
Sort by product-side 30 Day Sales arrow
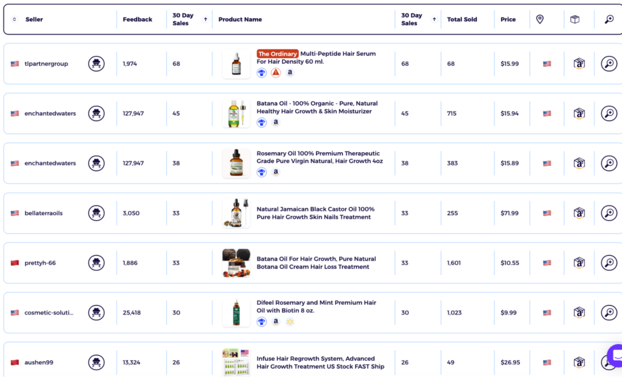pyautogui.click(x=434, y=19)
